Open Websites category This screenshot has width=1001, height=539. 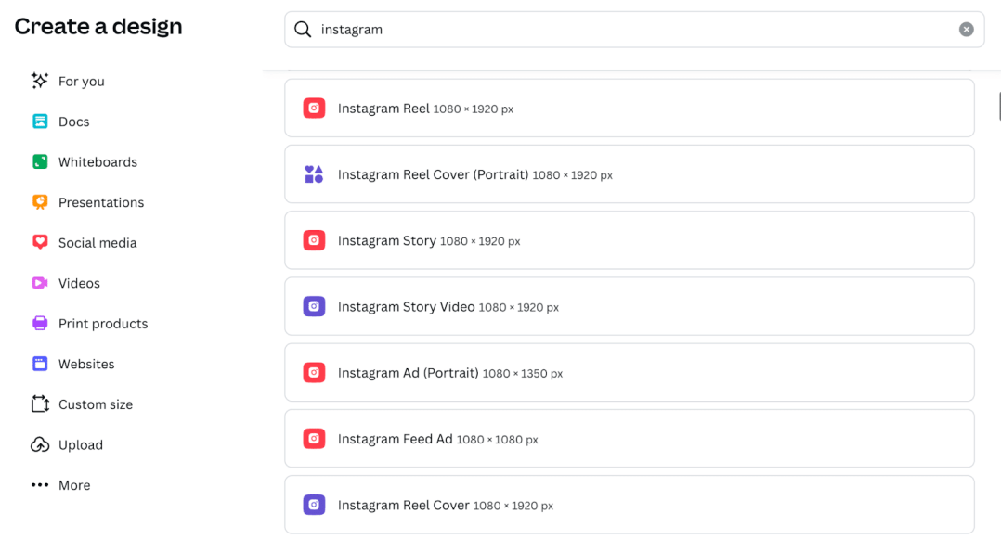coord(86,365)
